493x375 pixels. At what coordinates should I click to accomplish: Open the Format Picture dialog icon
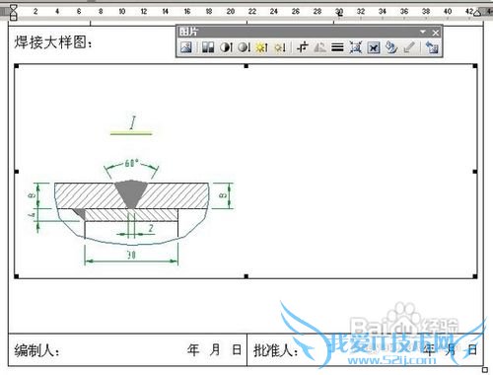(x=391, y=47)
